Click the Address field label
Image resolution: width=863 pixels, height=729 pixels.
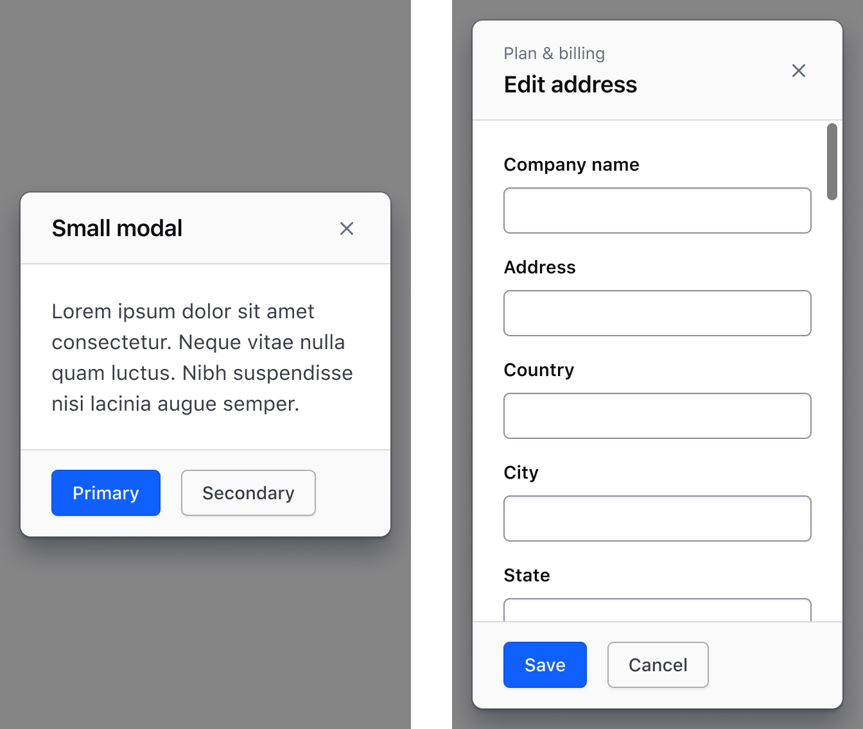click(539, 268)
